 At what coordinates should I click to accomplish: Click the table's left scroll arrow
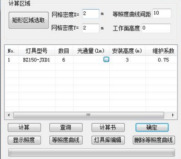click(x=9, y=115)
